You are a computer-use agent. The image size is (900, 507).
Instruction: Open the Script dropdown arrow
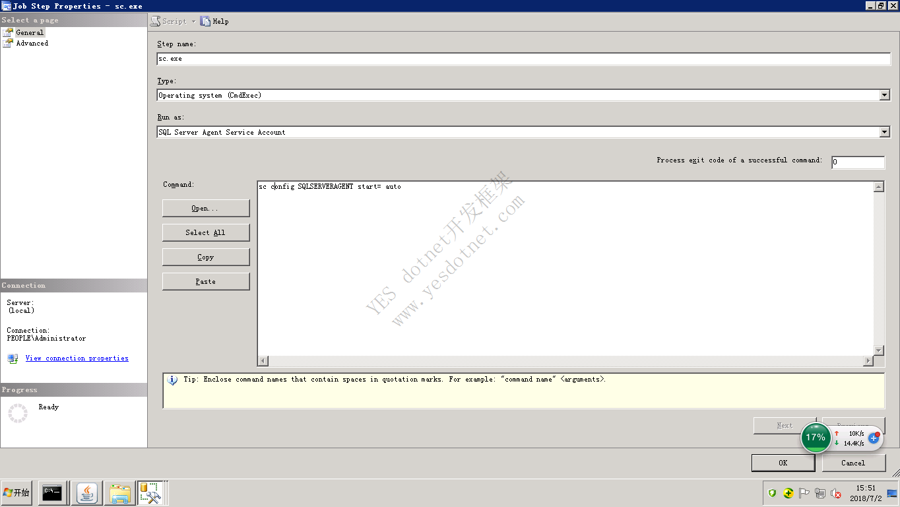[193, 22]
